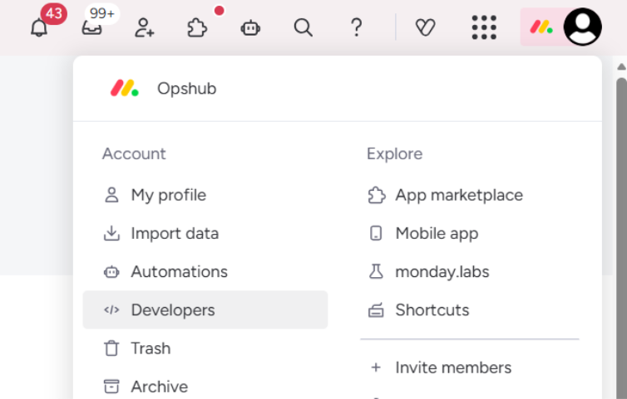This screenshot has width=627, height=399.
Task: Click the help question mark icon
Action: click(x=356, y=28)
